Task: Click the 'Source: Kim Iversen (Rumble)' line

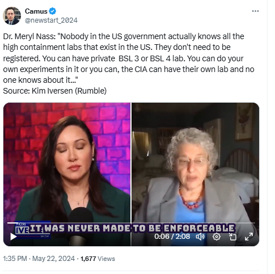Action: pos(55,91)
